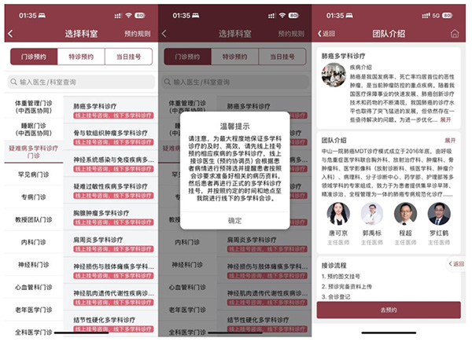Open 郭禹标 doctor avatar
This screenshot has height=349, width=472.
click(x=372, y=215)
